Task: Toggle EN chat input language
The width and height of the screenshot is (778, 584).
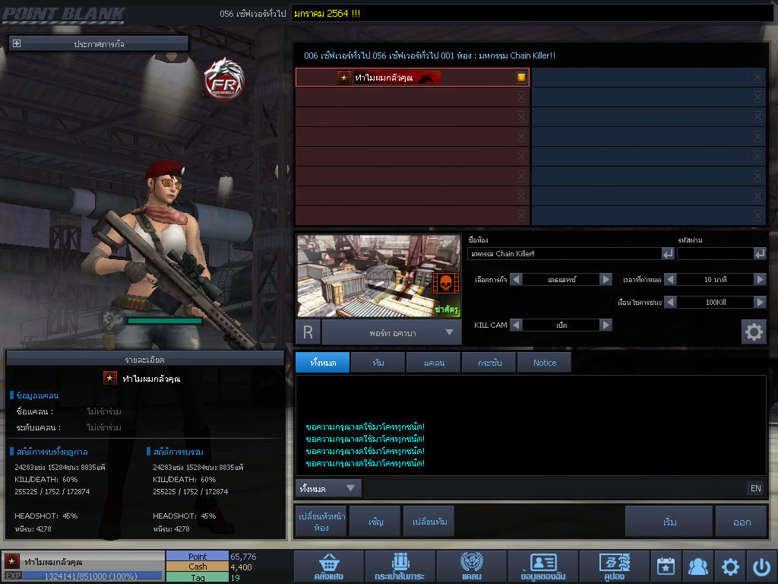Action: pos(756,488)
